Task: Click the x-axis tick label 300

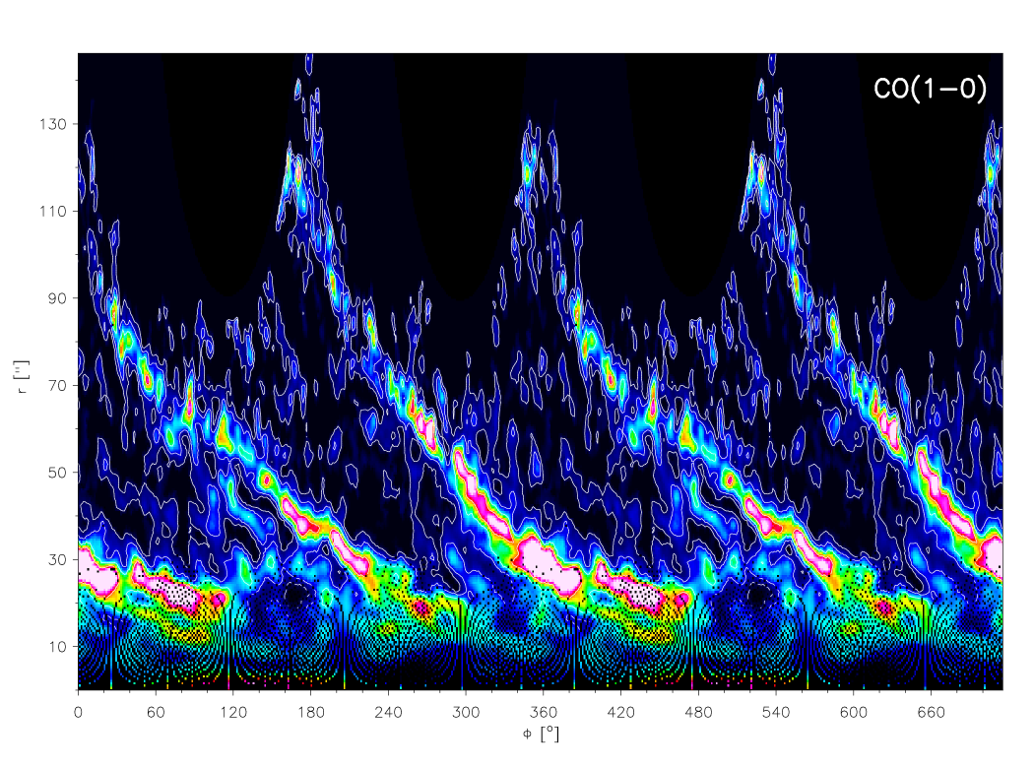Action: [466, 712]
